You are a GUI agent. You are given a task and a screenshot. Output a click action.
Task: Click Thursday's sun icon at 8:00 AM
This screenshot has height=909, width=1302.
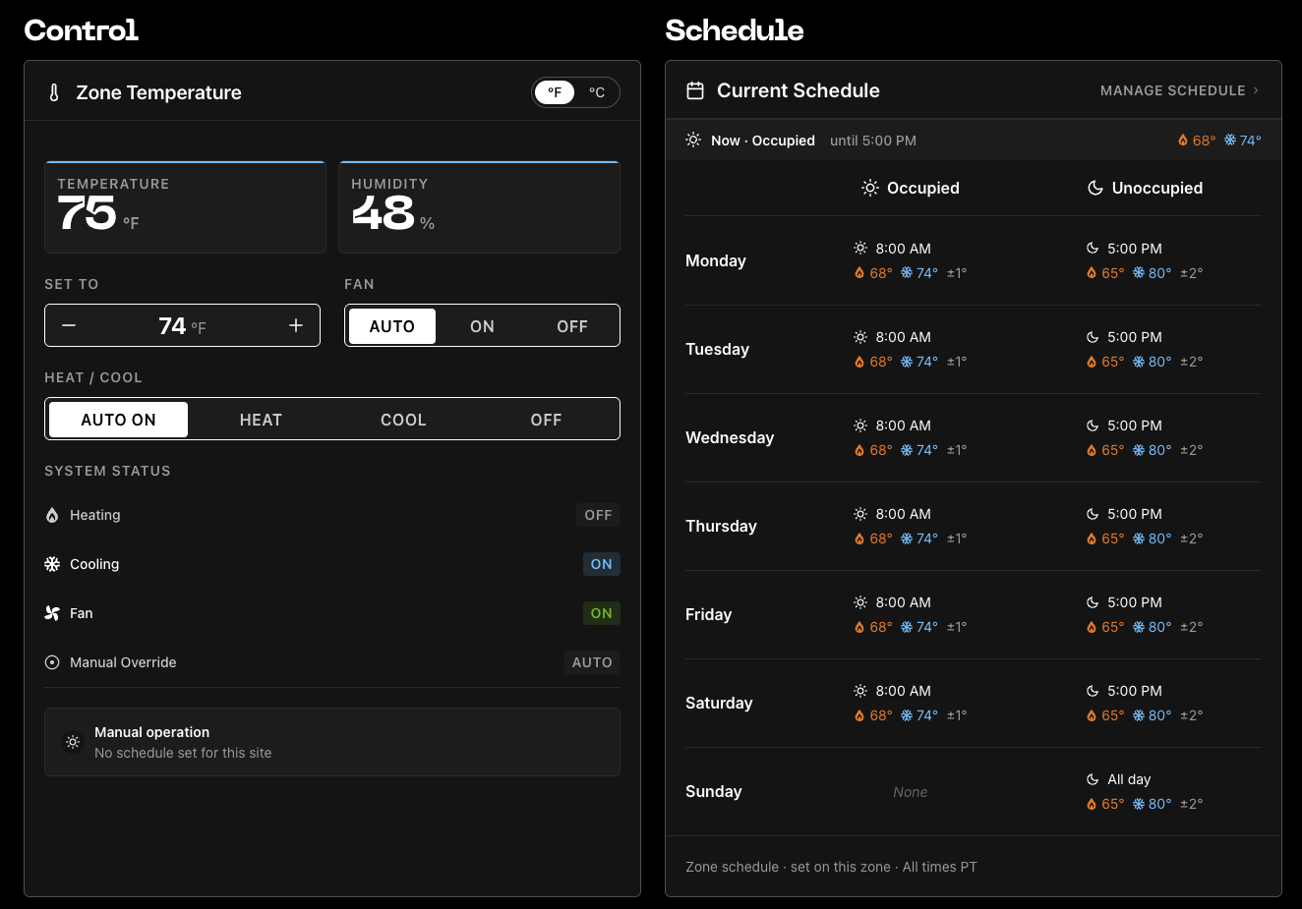(860, 514)
